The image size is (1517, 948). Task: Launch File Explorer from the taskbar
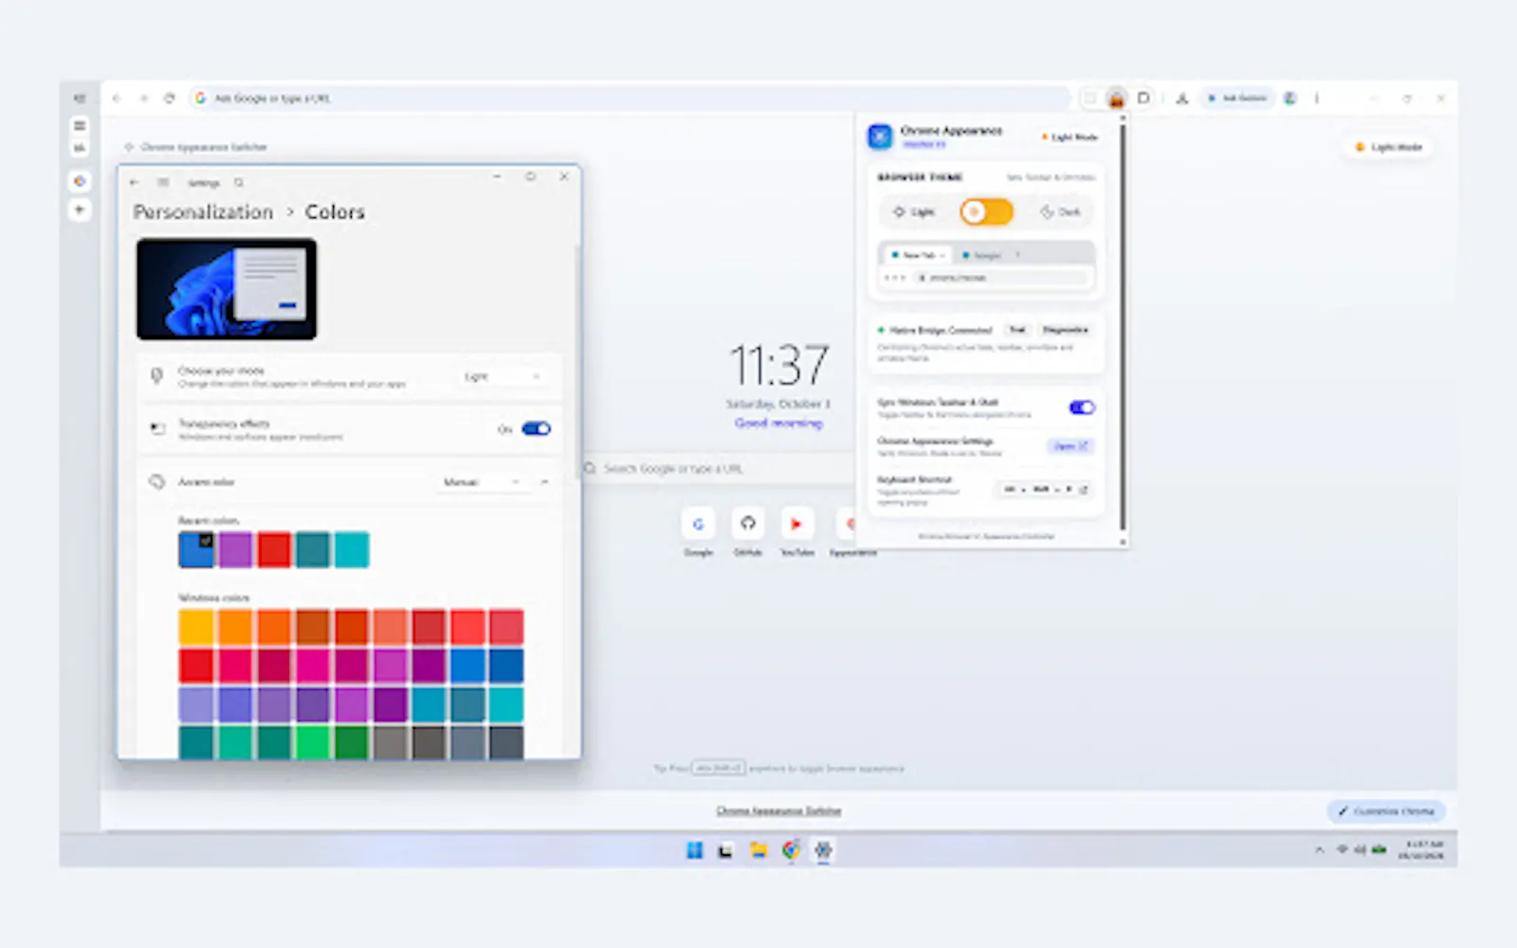tap(758, 850)
